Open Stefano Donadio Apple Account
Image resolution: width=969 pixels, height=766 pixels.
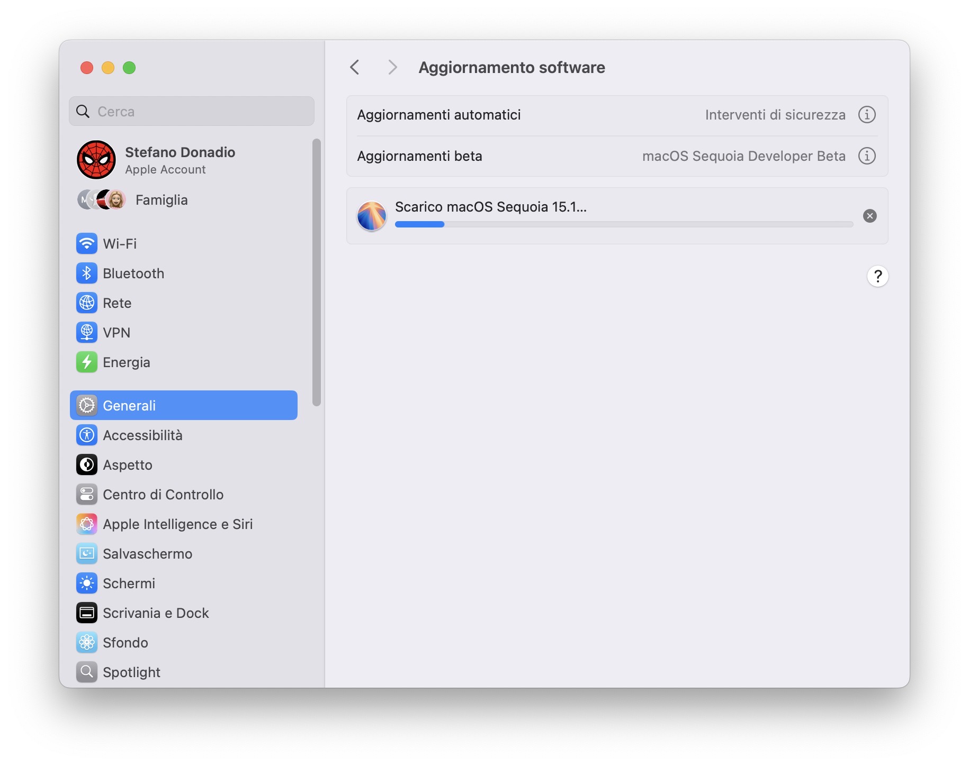click(183, 160)
